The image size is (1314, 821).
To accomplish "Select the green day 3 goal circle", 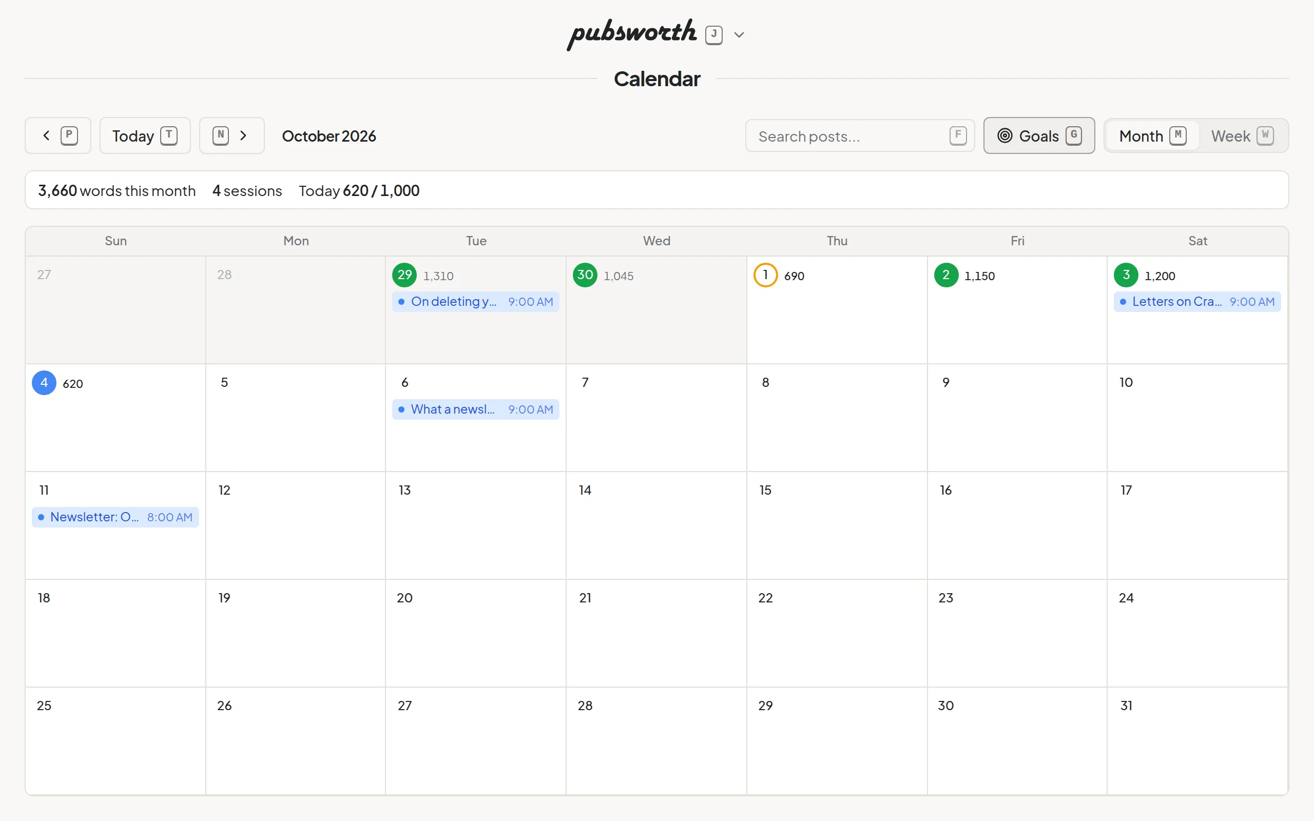I will 1126,276.
